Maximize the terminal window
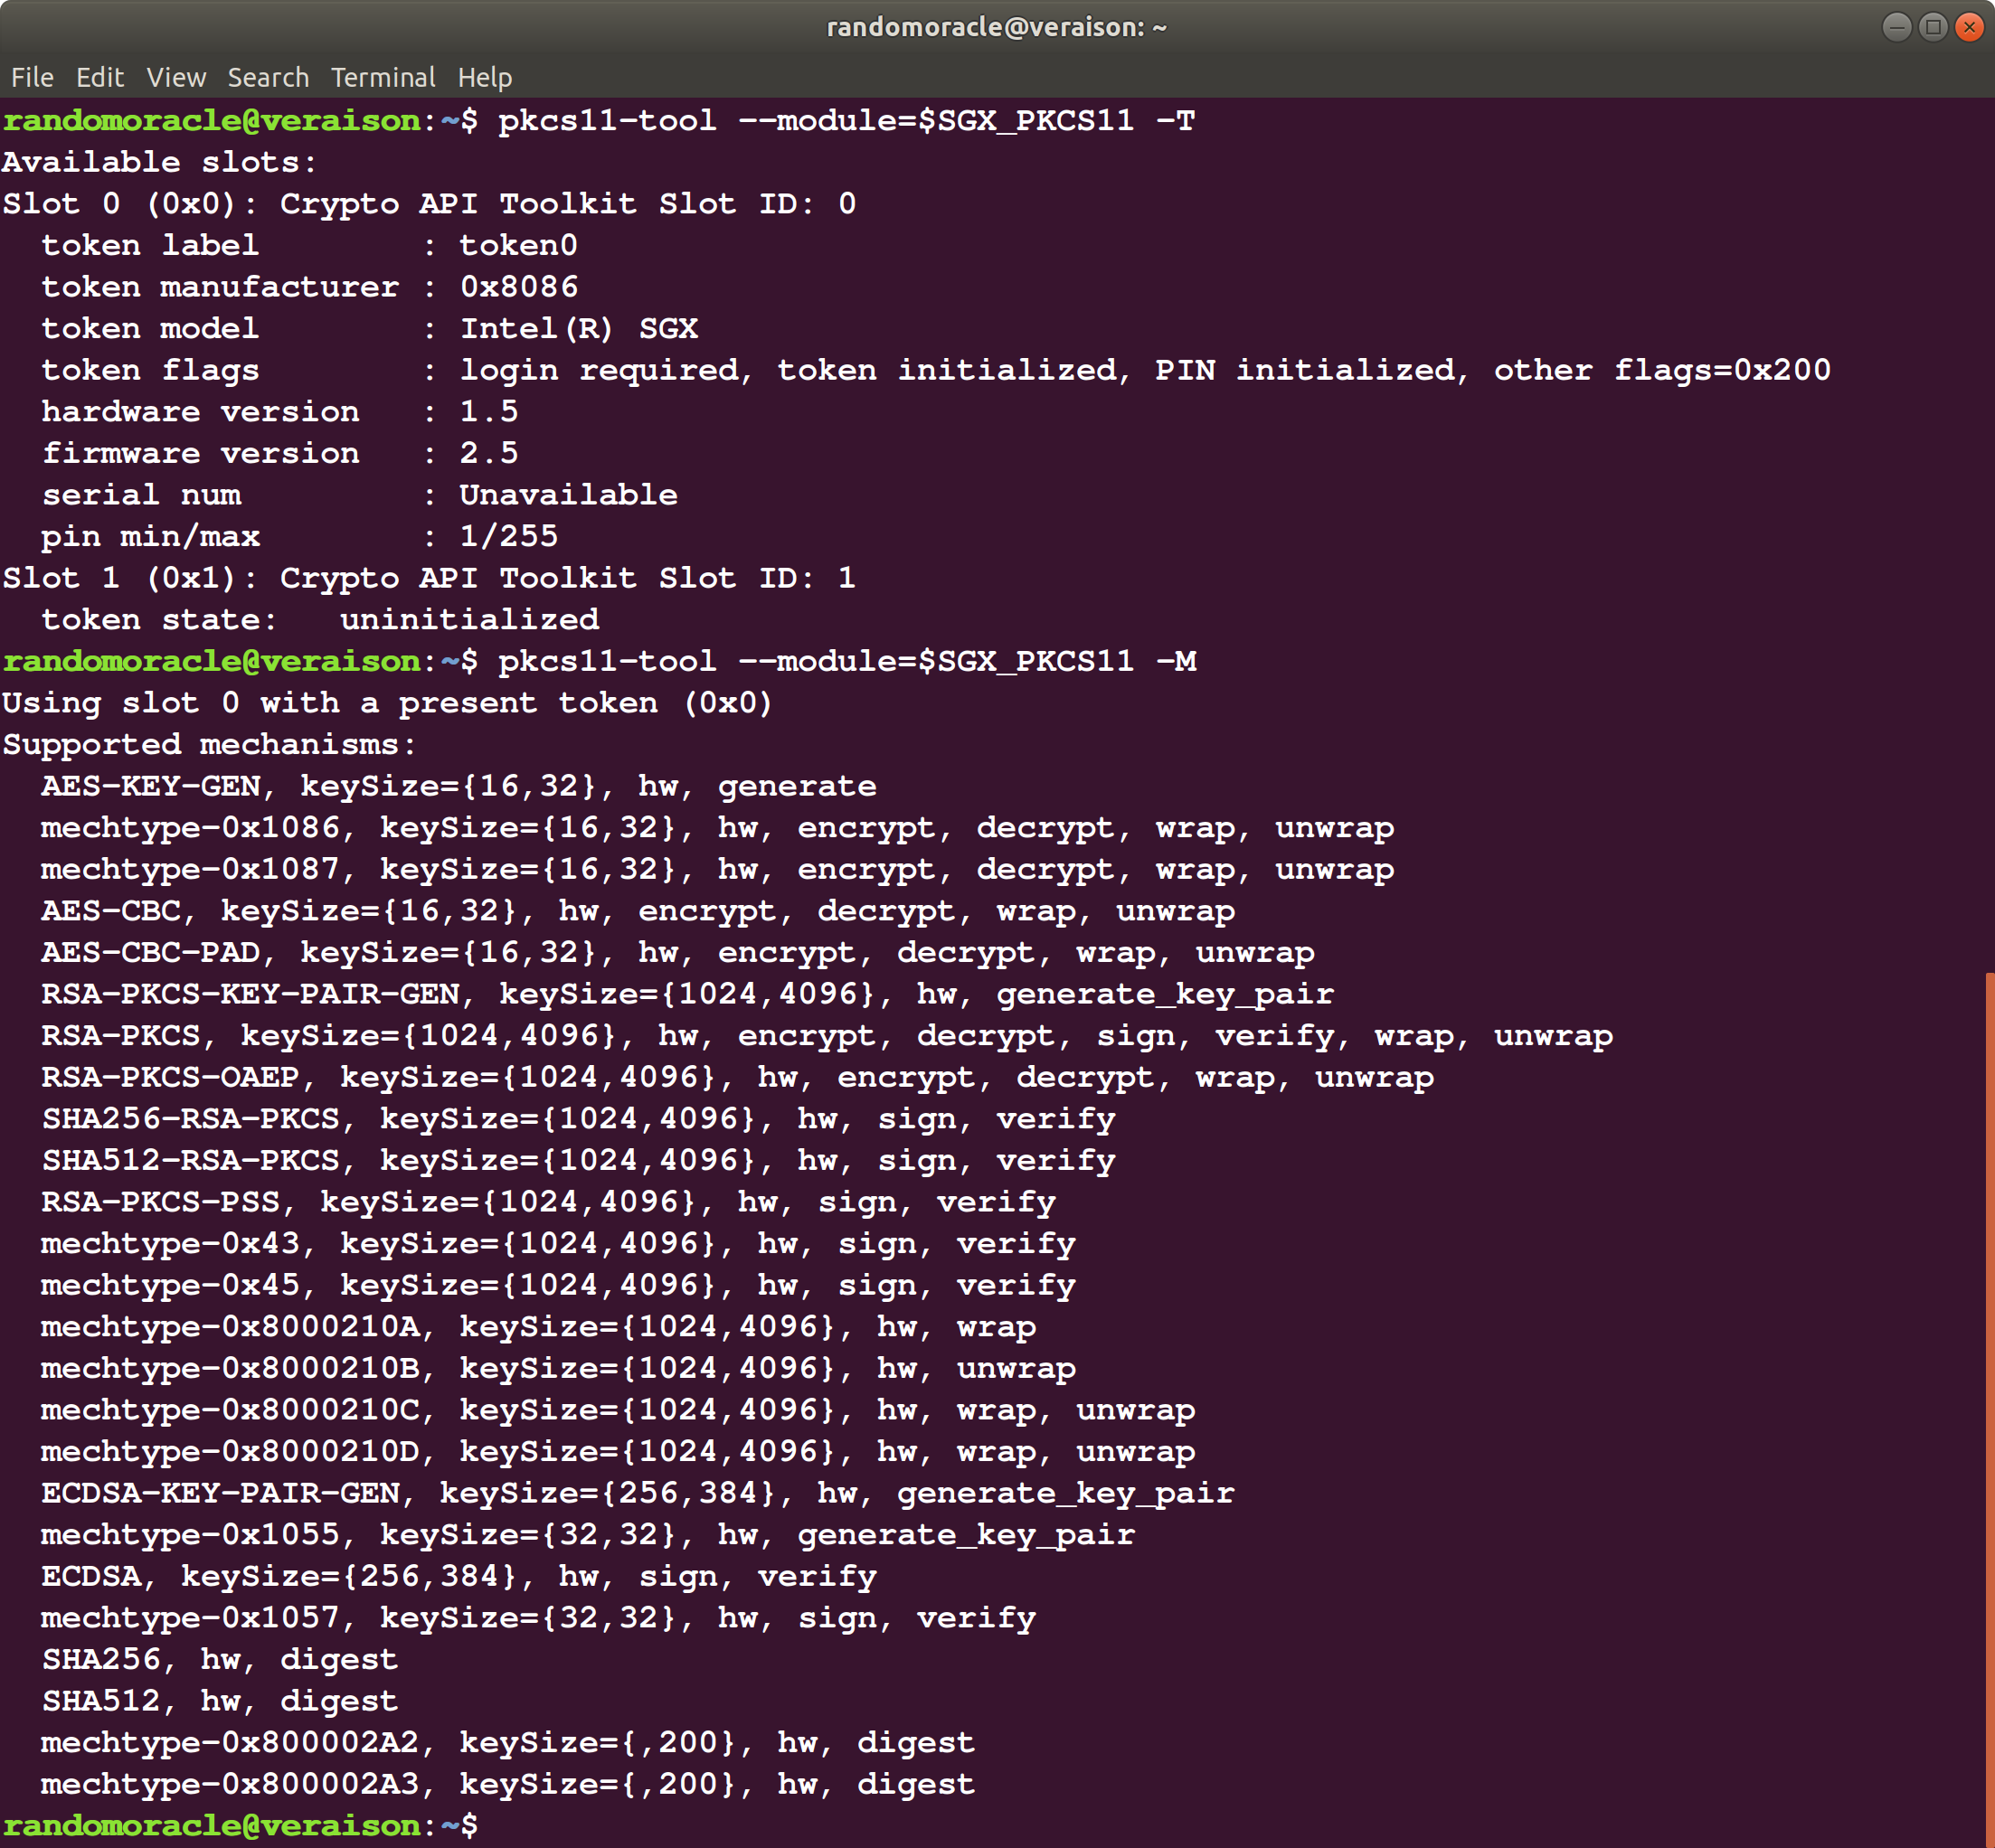This screenshot has width=1995, height=1848. pos(1933,27)
